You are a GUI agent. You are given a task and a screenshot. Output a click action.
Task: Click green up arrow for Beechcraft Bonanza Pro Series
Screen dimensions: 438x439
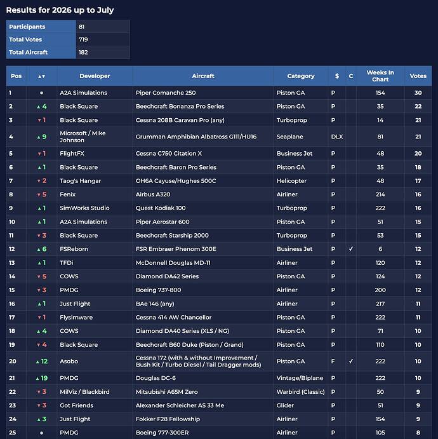(39, 107)
